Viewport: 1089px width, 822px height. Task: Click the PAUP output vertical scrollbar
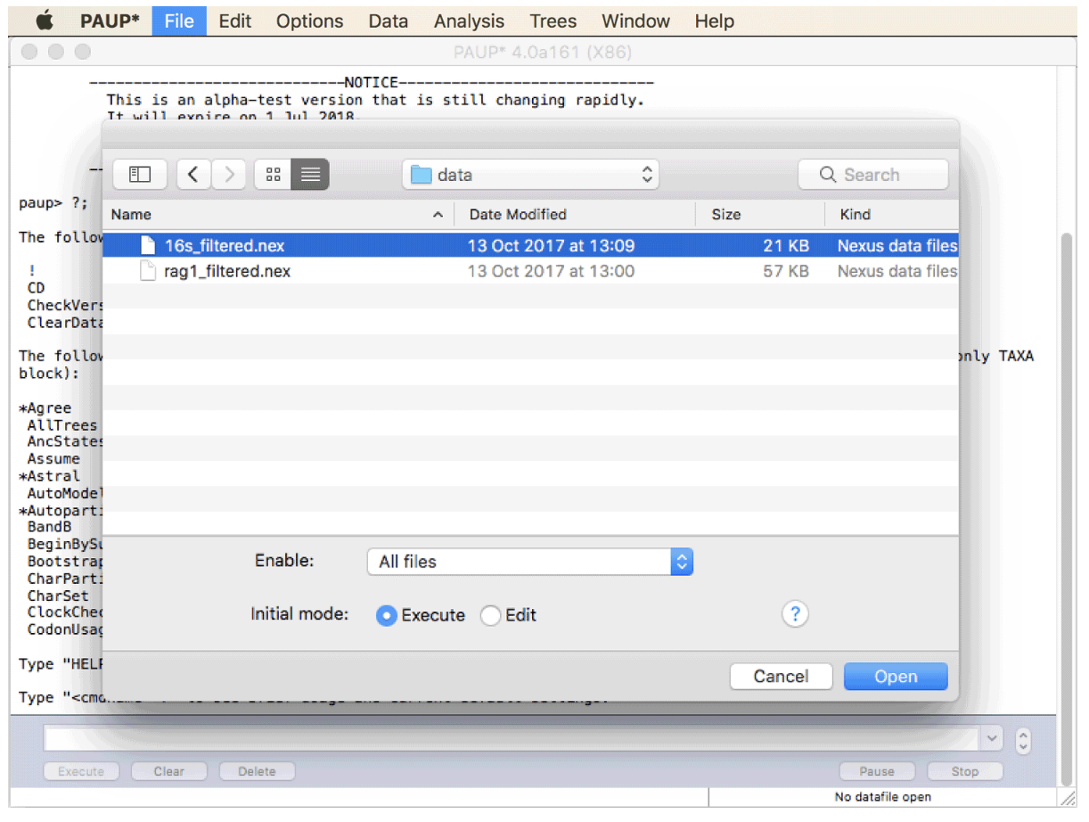(1067, 508)
